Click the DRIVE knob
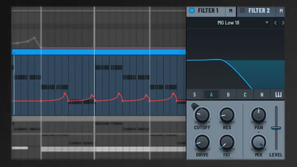 tap(202, 142)
